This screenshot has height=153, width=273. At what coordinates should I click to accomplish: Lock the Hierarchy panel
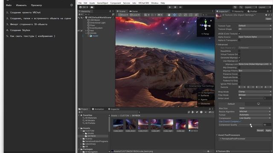click(x=110, y=11)
